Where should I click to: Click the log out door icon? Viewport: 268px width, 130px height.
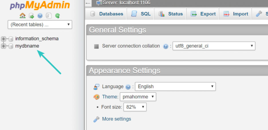coord(31,16)
